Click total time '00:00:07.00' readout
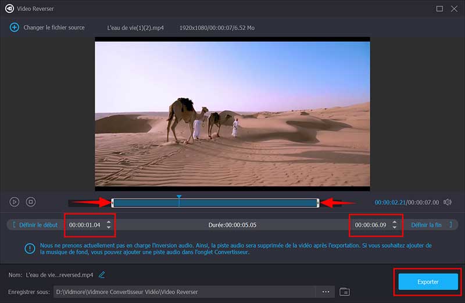The height and width of the screenshot is (303, 465). pyautogui.click(x=423, y=203)
